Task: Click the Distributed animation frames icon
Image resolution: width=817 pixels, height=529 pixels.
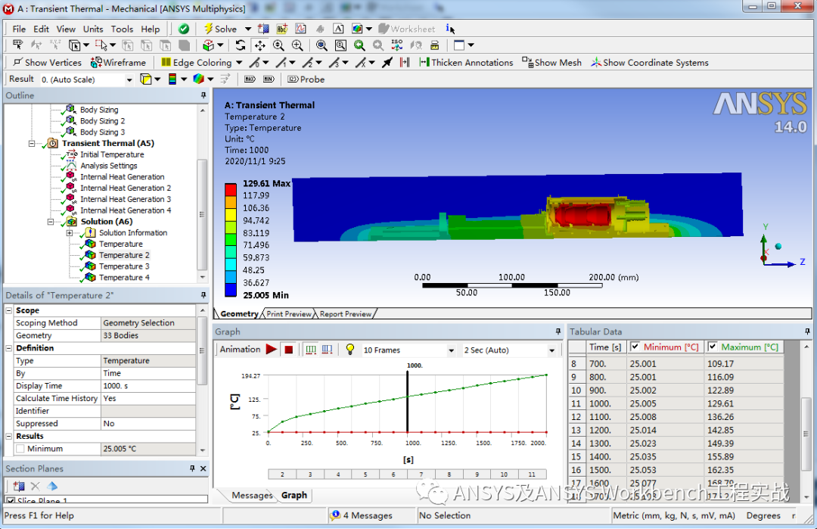Action: pos(311,350)
